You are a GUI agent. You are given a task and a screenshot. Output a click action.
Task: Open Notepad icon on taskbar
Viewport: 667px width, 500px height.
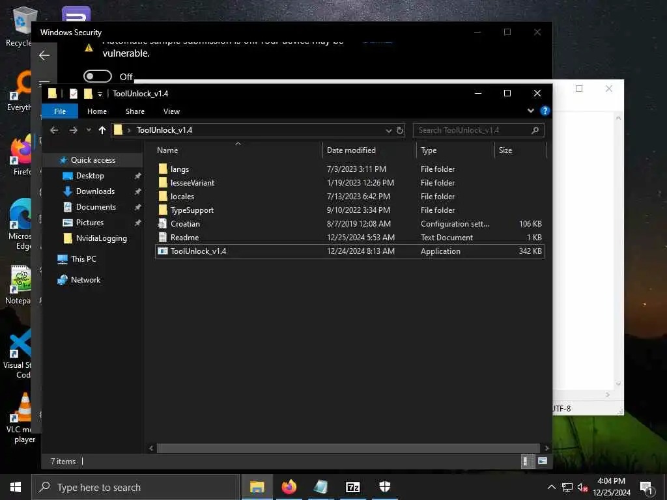point(320,487)
